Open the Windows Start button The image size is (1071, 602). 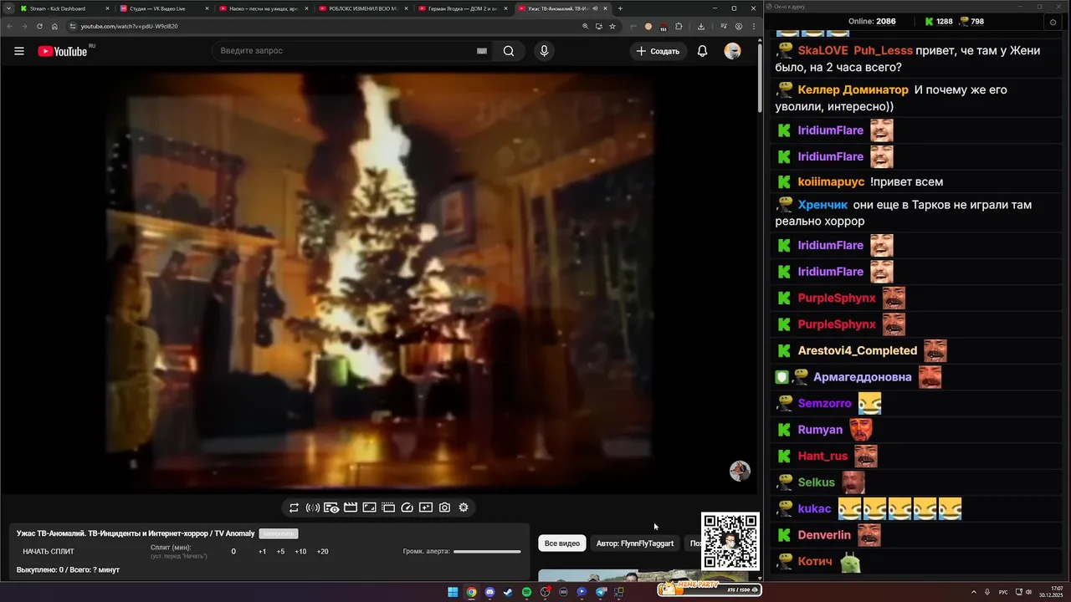(x=453, y=592)
